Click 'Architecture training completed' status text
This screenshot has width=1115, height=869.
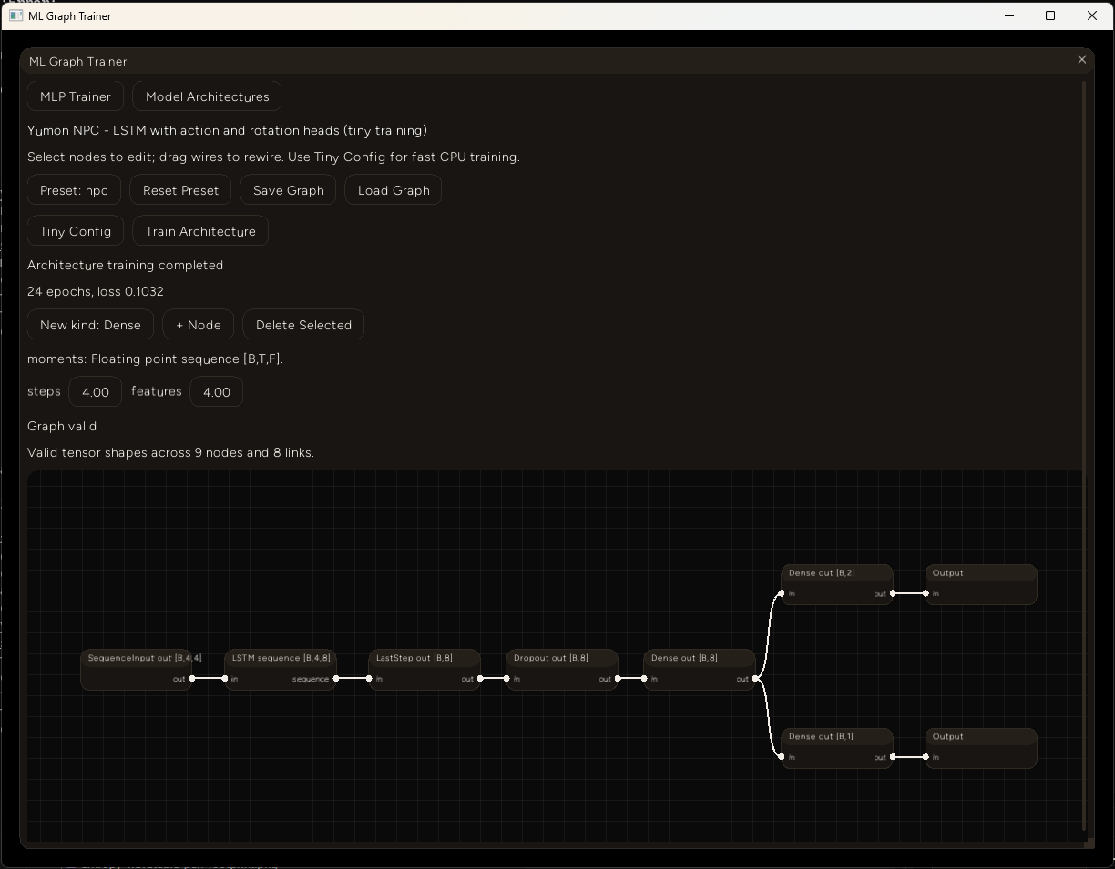(125, 265)
